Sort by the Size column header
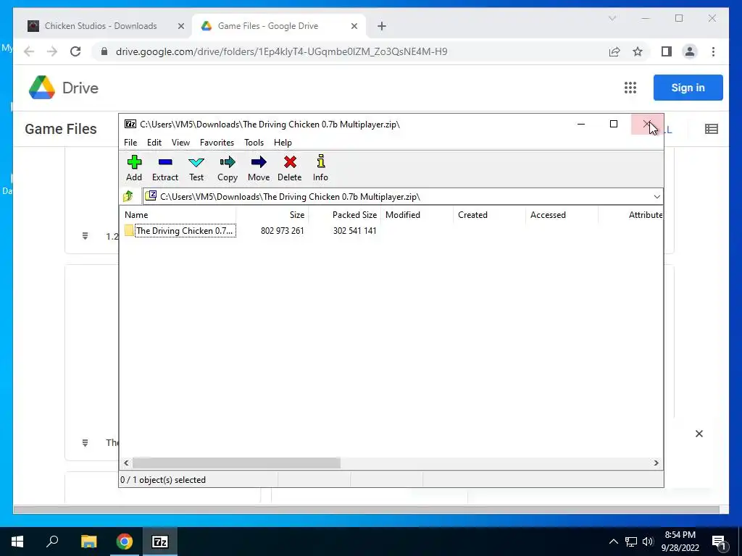Image resolution: width=742 pixels, height=556 pixels. point(272,214)
